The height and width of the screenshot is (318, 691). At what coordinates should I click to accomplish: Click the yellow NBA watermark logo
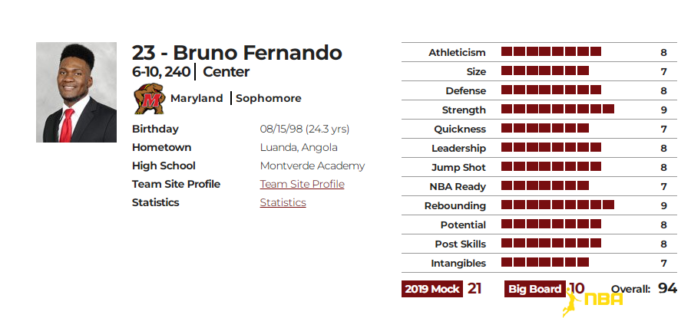click(593, 300)
